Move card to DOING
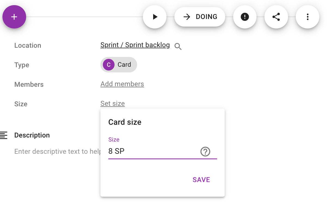The image size is (327, 205). coord(200,17)
